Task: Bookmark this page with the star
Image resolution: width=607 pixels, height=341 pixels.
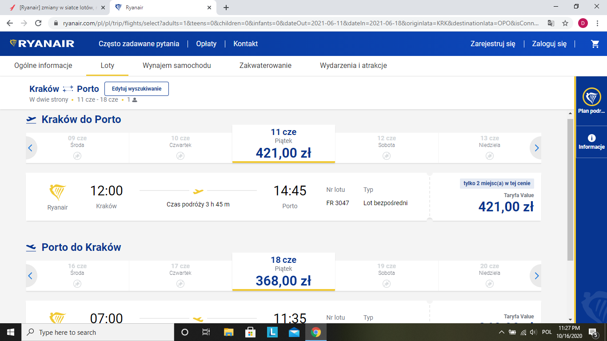Action: tap(565, 23)
